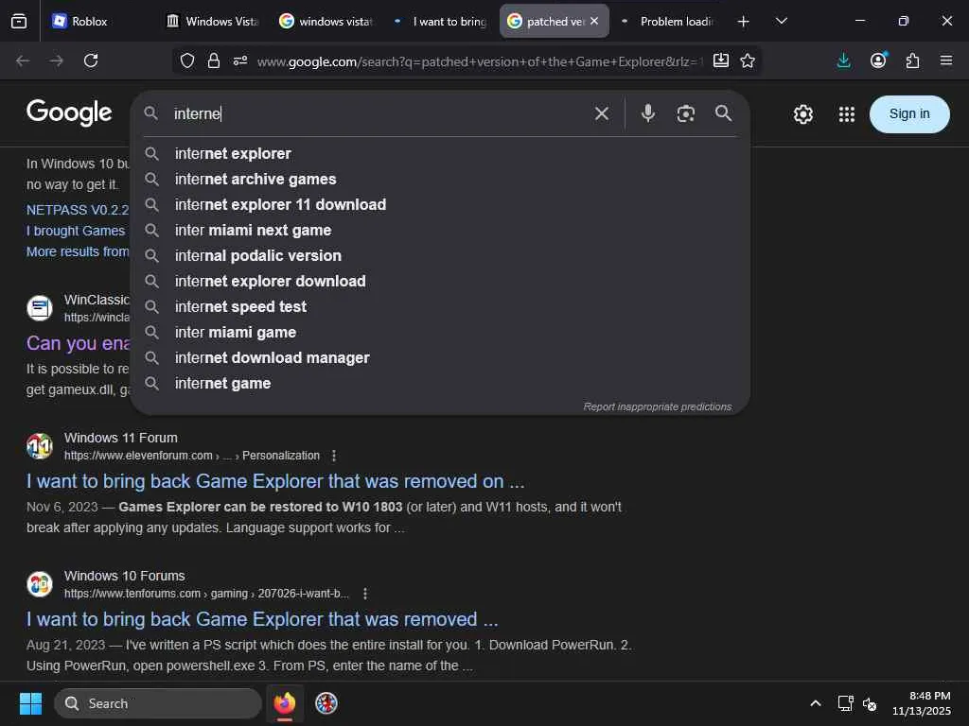The height and width of the screenshot is (726, 969).
Task: Open the NETPASS V0.2.2 link
Action: point(78,210)
